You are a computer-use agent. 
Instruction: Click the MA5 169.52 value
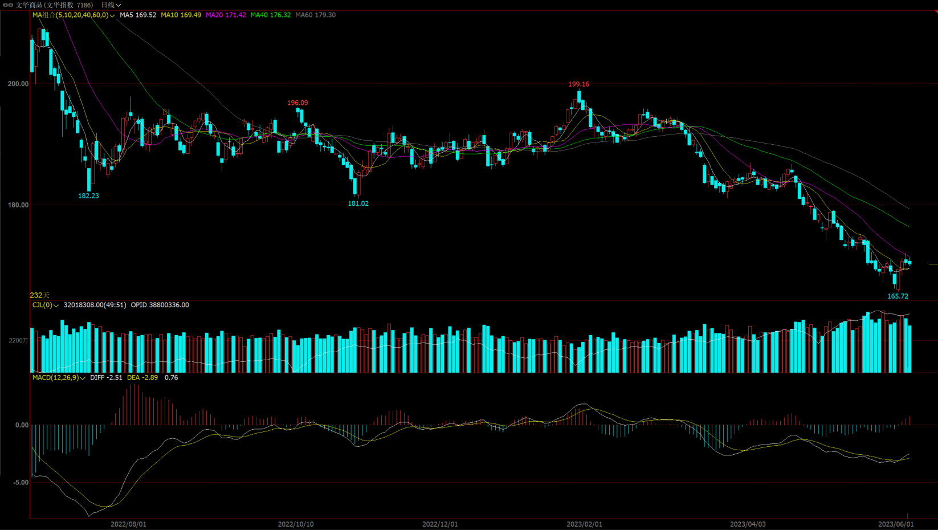coord(138,15)
